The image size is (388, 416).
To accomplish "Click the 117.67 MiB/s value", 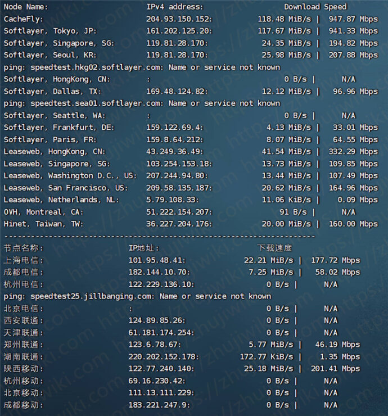I will tap(284, 31).
